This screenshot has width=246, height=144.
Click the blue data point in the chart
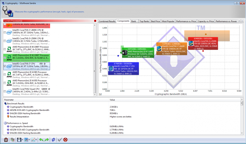tap(118, 56)
